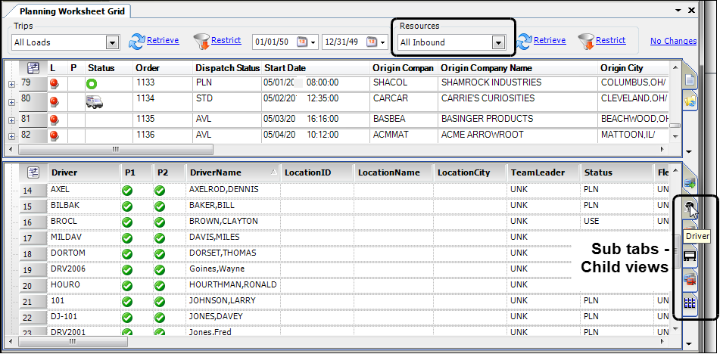720x354 pixels.
Task: Click the truck status icon for order 1134
Action: (95, 99)
